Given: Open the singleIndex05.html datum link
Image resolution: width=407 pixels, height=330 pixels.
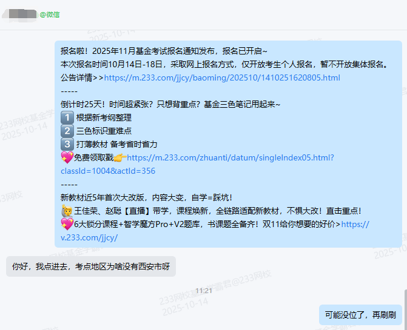Looking at the screenshot, I should pyautogui.click(x=230, y=158).
